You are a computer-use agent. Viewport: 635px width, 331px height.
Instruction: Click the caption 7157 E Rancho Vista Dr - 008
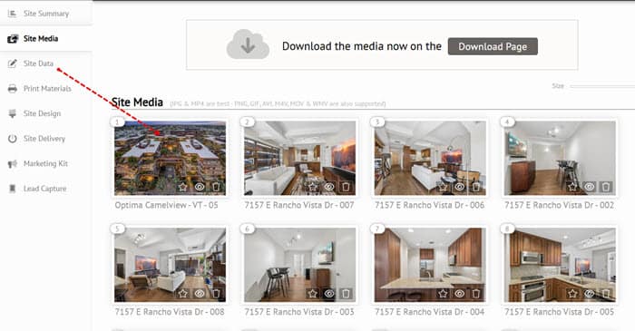(x=170, y=312)
